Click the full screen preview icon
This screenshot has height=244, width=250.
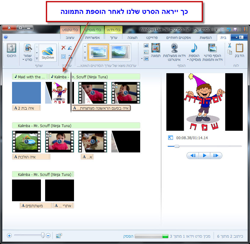point(171,138)
